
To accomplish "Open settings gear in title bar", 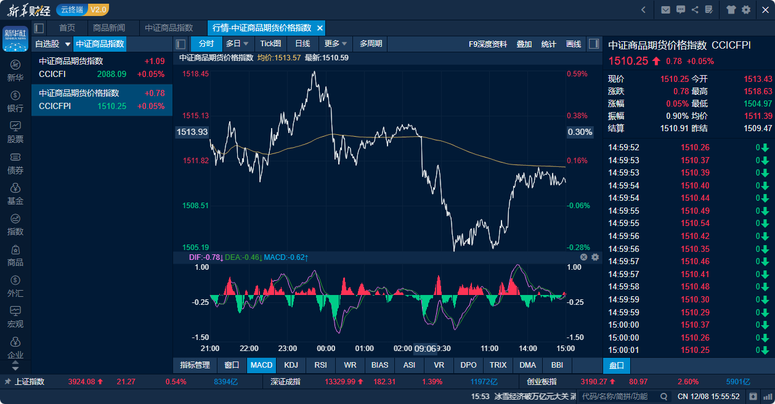I will coord(746,9).
